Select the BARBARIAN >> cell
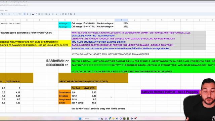 tap(57, 61)
